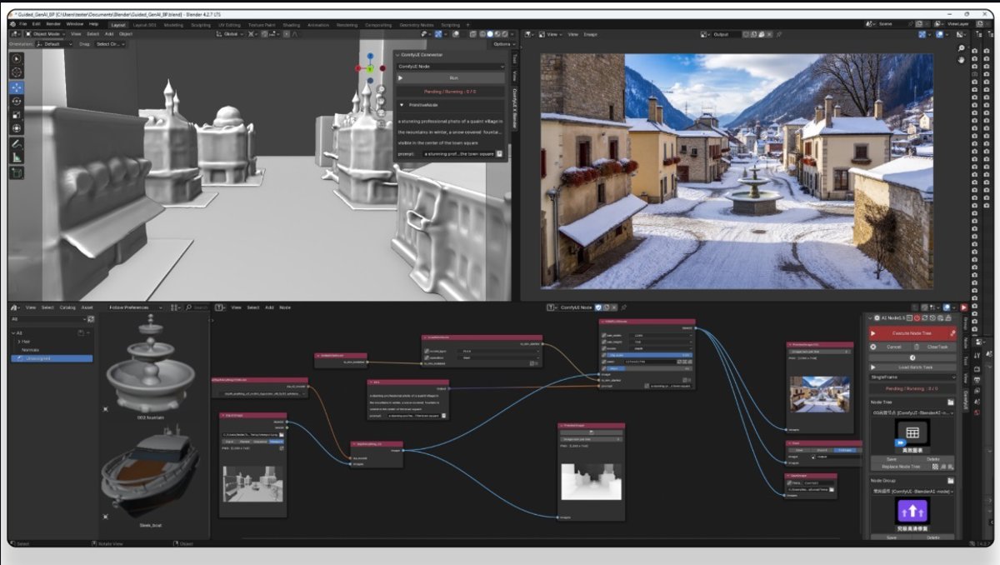Screen dimensions: 1000x565
Task: Click the Add Cube tool icon
Action: 17,173
